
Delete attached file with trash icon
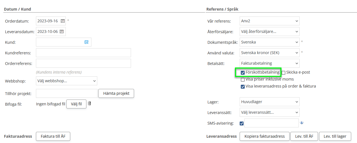click(89, 104)
